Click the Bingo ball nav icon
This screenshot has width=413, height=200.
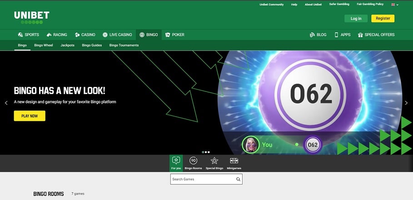(x=142, y=35)
